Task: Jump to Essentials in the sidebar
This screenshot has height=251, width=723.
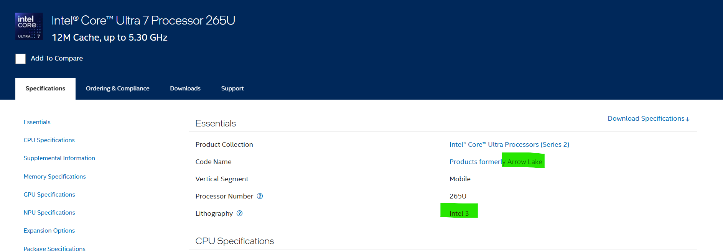Action: 37,122
